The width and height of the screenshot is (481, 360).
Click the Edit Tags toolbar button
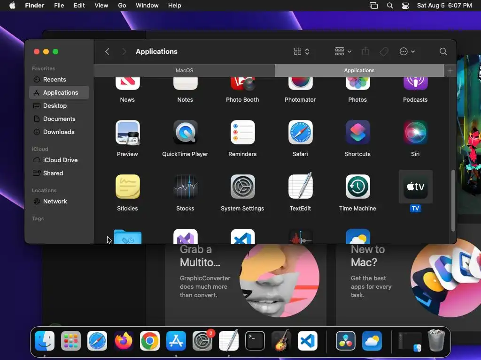(x=384, y=52)
